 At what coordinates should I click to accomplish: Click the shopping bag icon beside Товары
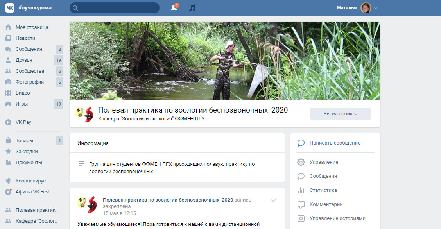[x=8, y=141]
